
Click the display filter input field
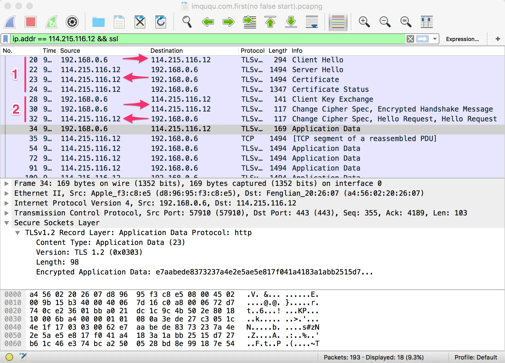(208, 39)
